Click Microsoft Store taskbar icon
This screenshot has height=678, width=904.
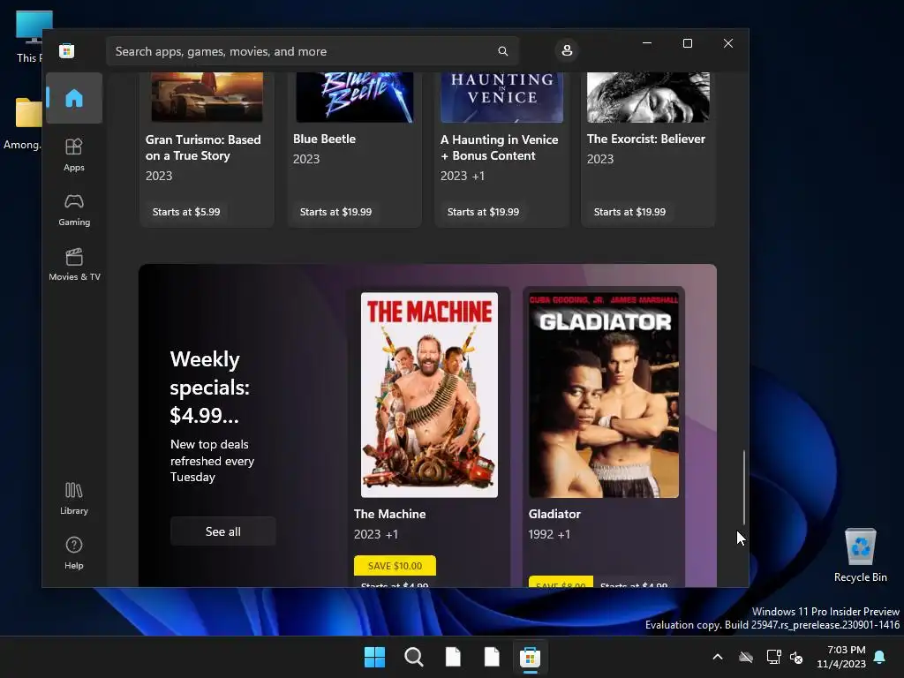pyautogui.click(x=530, y=657)
